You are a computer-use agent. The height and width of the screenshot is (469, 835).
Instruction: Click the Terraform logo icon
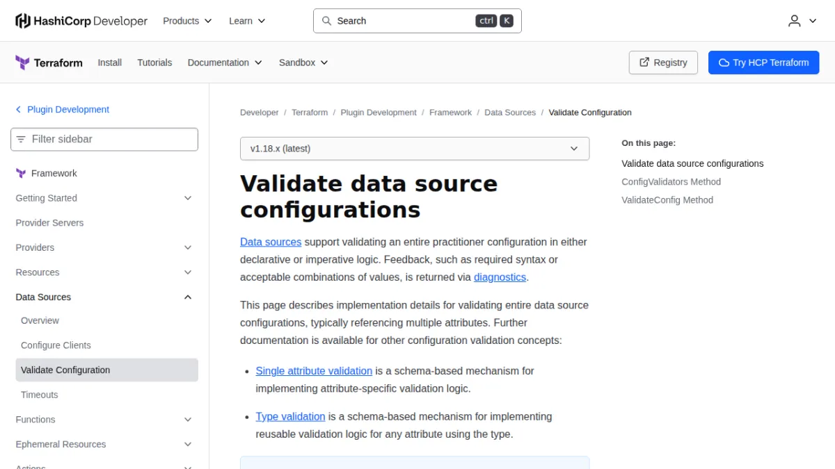[x=22, y=63]
